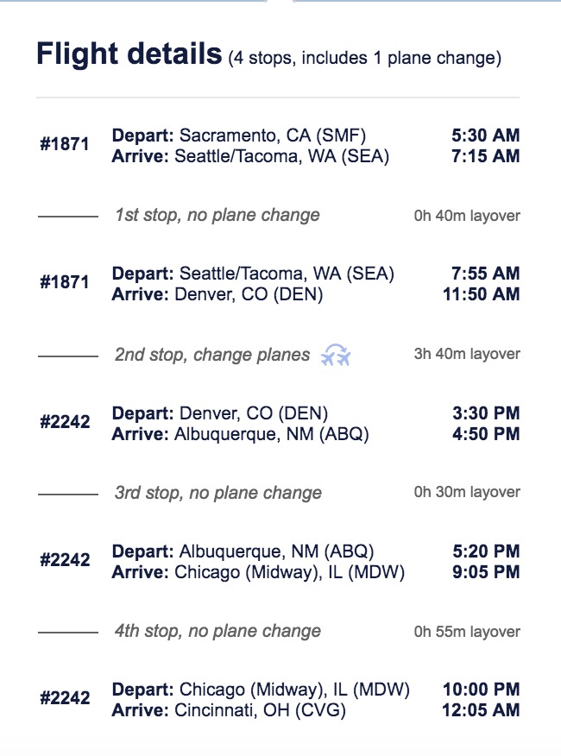The width and height of the screenshot is (561, 756).
Task: Click the 3h 40m layover text
Action: click(x=467, y=354)
